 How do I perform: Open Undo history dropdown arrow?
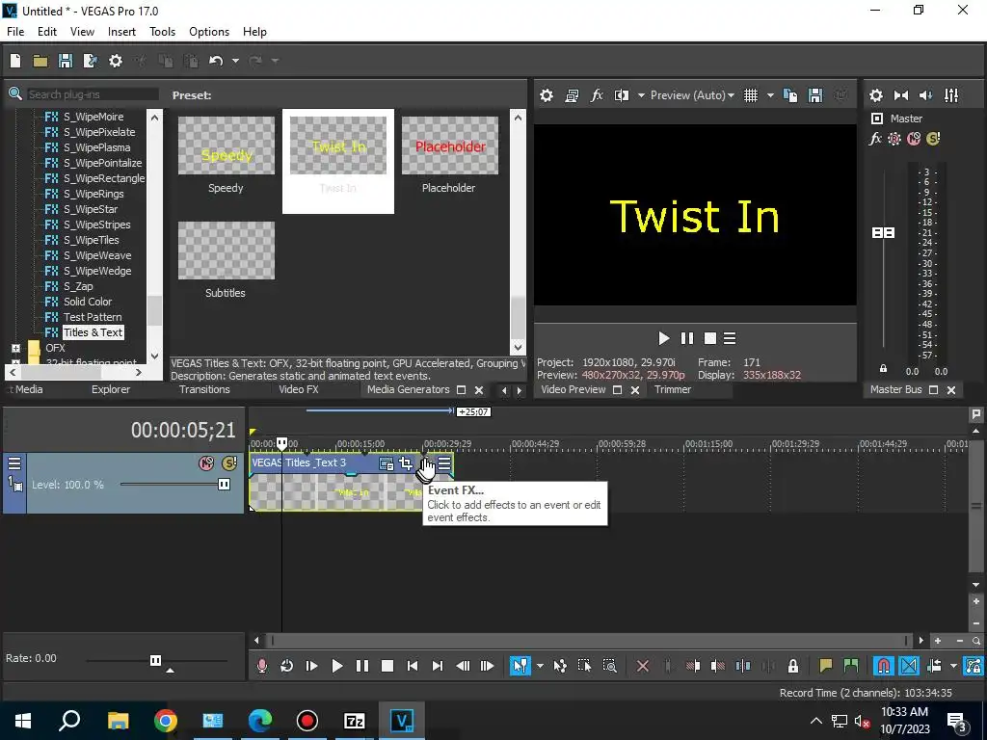point(235,61)
